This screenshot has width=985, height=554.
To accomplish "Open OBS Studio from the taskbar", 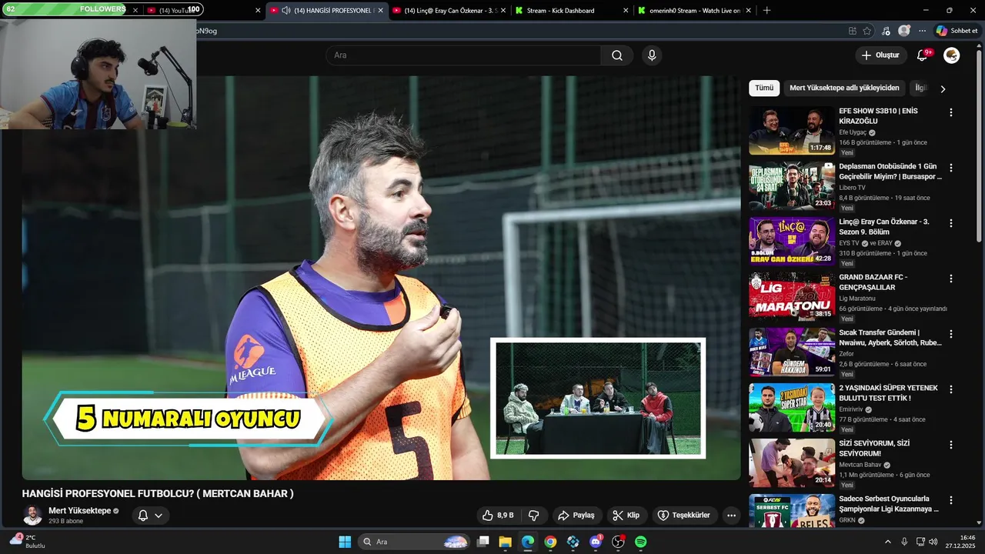I will click(618, 542).
